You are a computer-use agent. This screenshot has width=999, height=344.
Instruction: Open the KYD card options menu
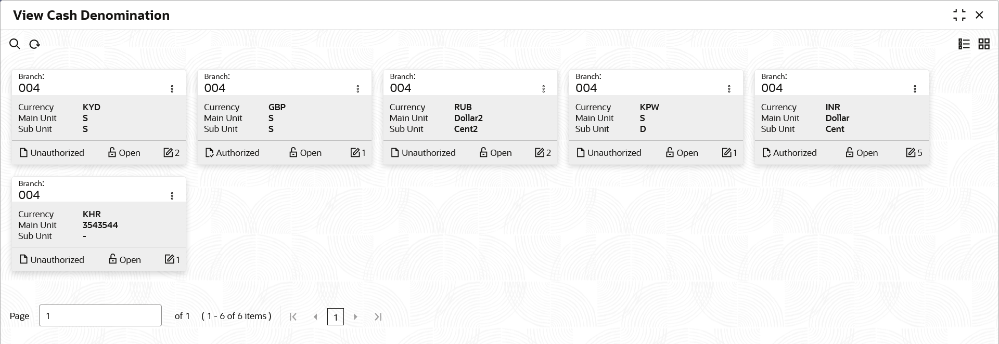pyautogui.click(x=172, y=89)
